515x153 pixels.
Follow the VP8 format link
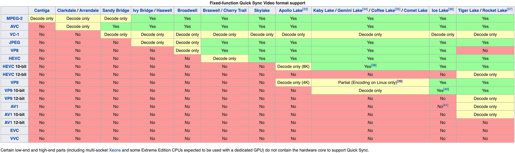tap(14, 51)
